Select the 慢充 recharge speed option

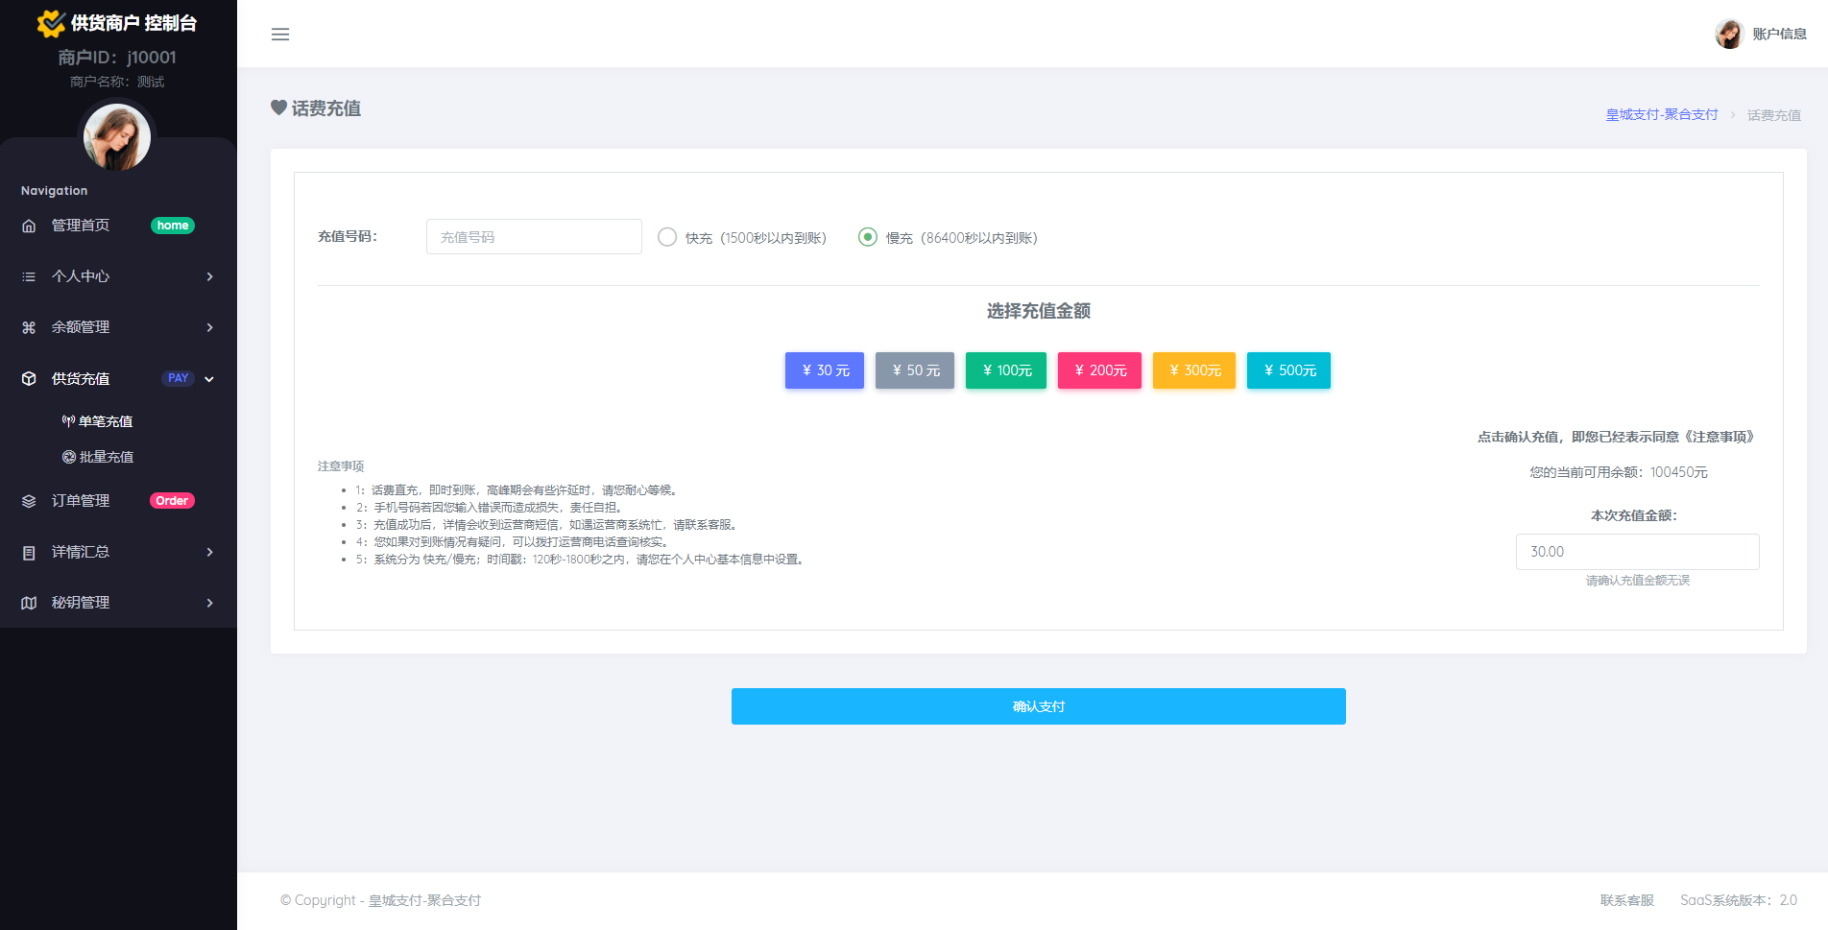869,236
